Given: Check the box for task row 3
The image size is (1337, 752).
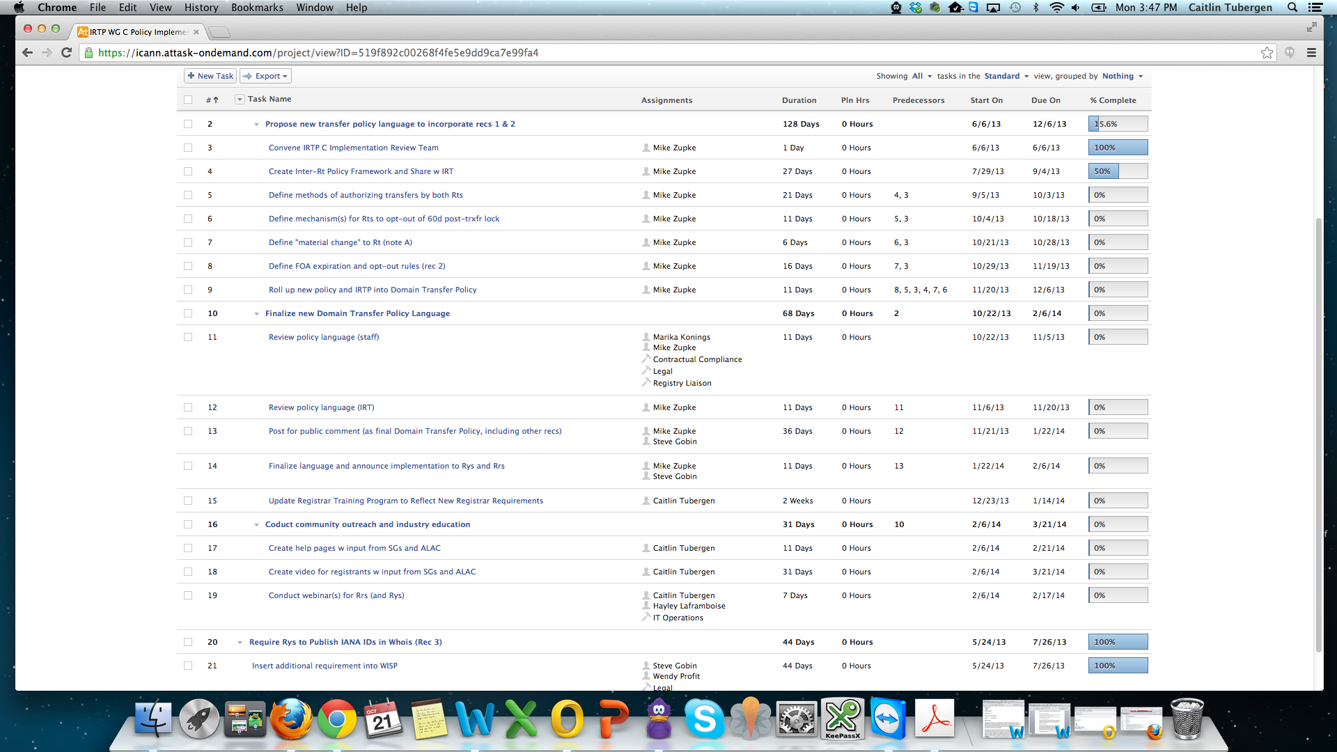Looking at the screenshot, I should click(x=188, y=148).
